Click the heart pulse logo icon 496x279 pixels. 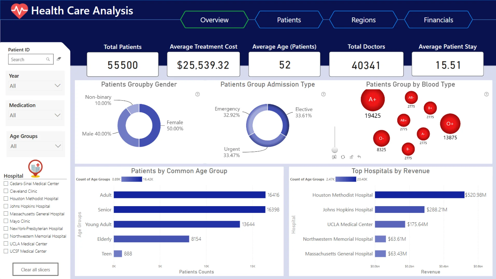coord(19,11)
